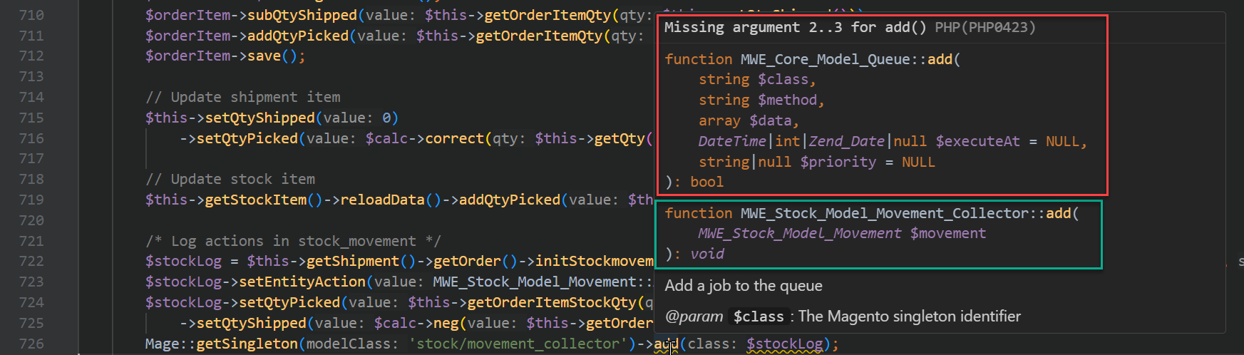Click the underlined $stockLog argument on line 726
1244x355 pixels.
(784, 344)
